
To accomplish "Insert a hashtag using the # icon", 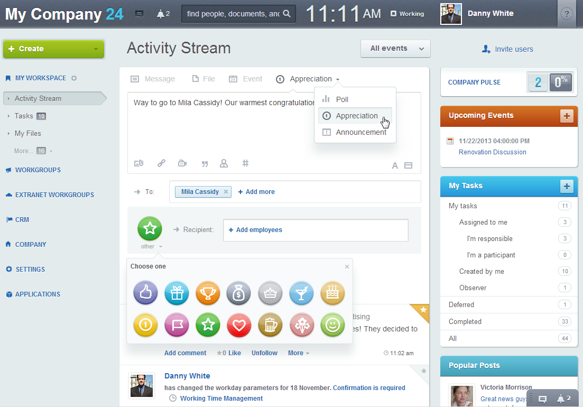I will pos(245,164).
